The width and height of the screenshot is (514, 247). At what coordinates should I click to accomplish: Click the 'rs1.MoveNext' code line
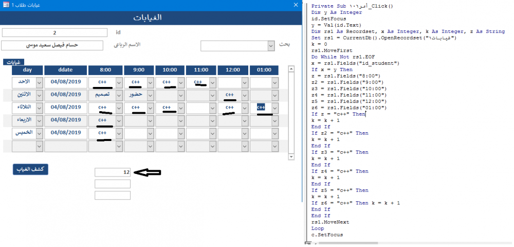pos(330,222)
